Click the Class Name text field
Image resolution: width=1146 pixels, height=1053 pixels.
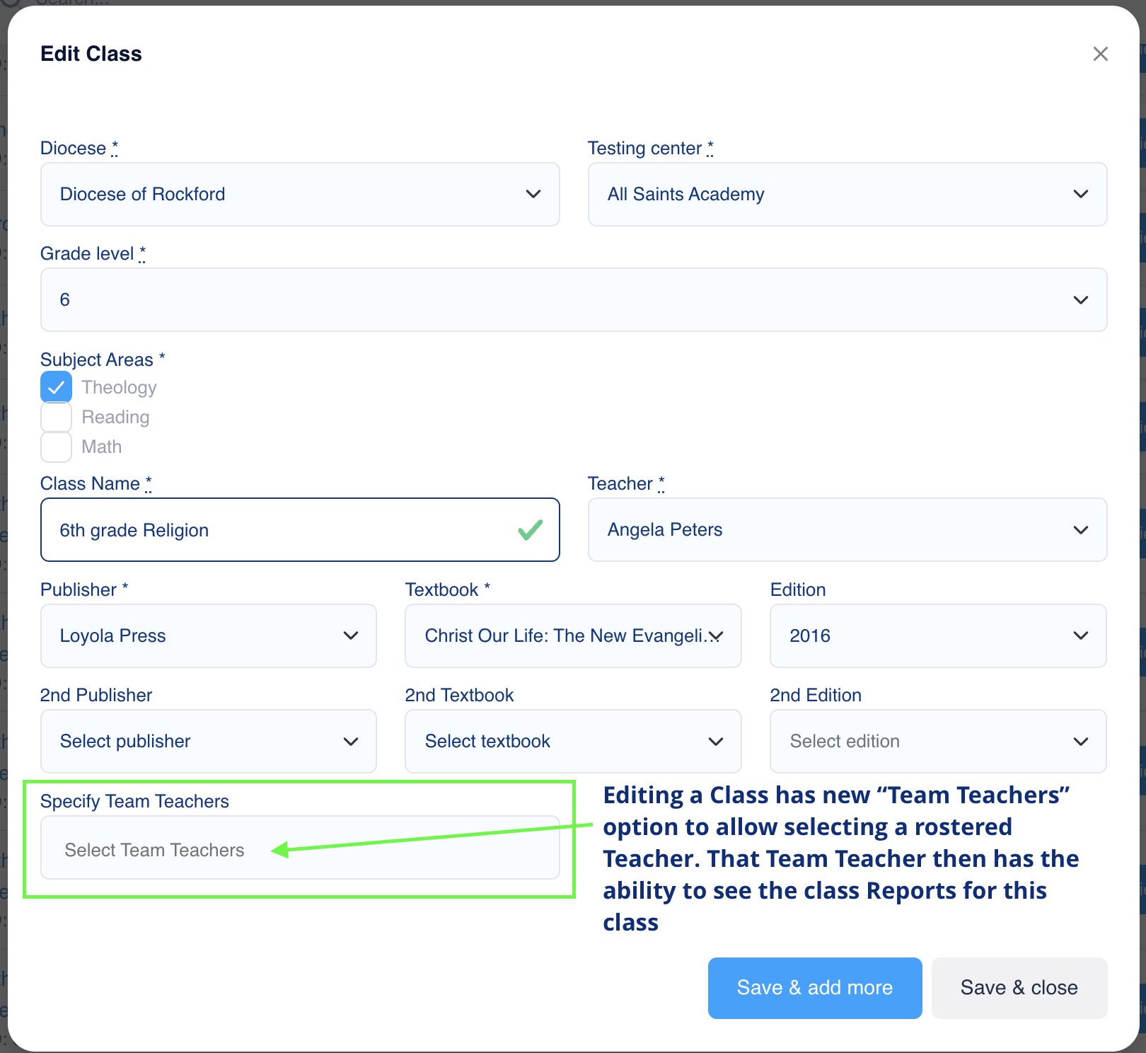coord(283,530)
